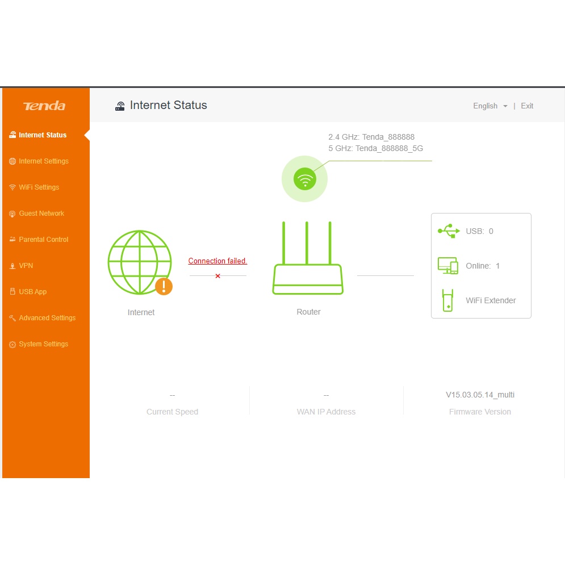Screen dimensions: 565x565
Task: Click the WiFi Extender device icon
Action: [x=448, y=300]
